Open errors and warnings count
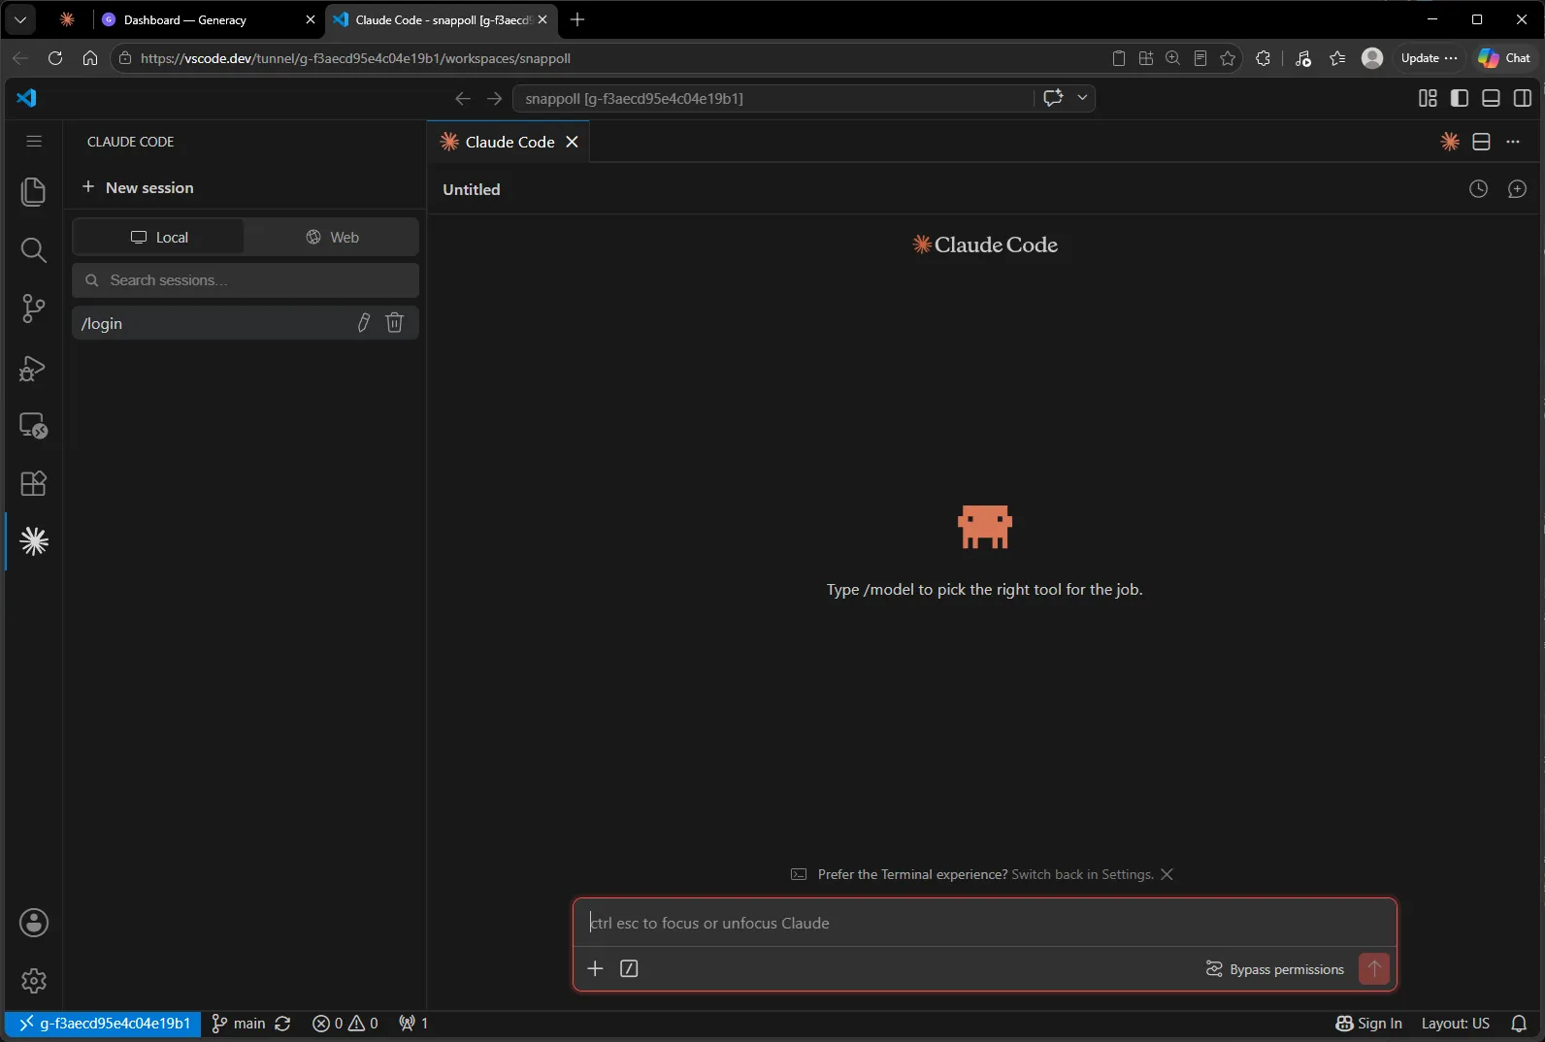Screen dimensions: 1545x1042 [x=345, y=1024]
